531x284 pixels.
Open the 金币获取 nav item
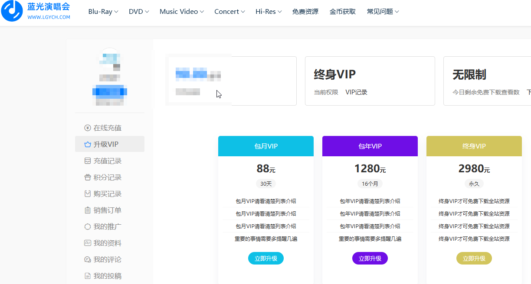pos(343,12)
